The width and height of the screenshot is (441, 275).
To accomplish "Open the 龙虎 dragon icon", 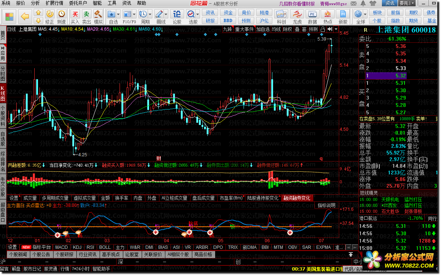I will point(297,14).
